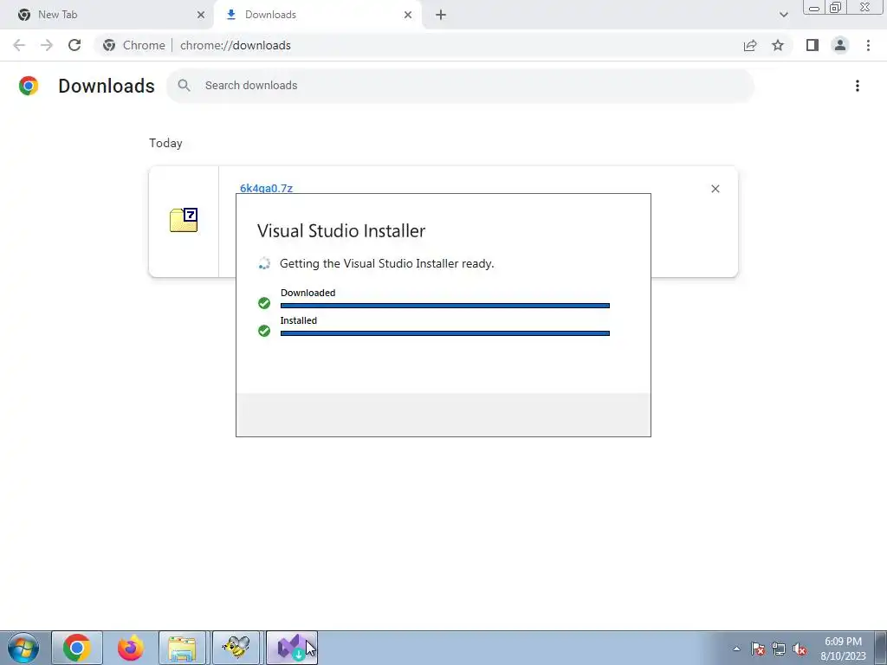Click the 7z archive file icon
This screenshot has width=887, height=665.
pos(184,220)
